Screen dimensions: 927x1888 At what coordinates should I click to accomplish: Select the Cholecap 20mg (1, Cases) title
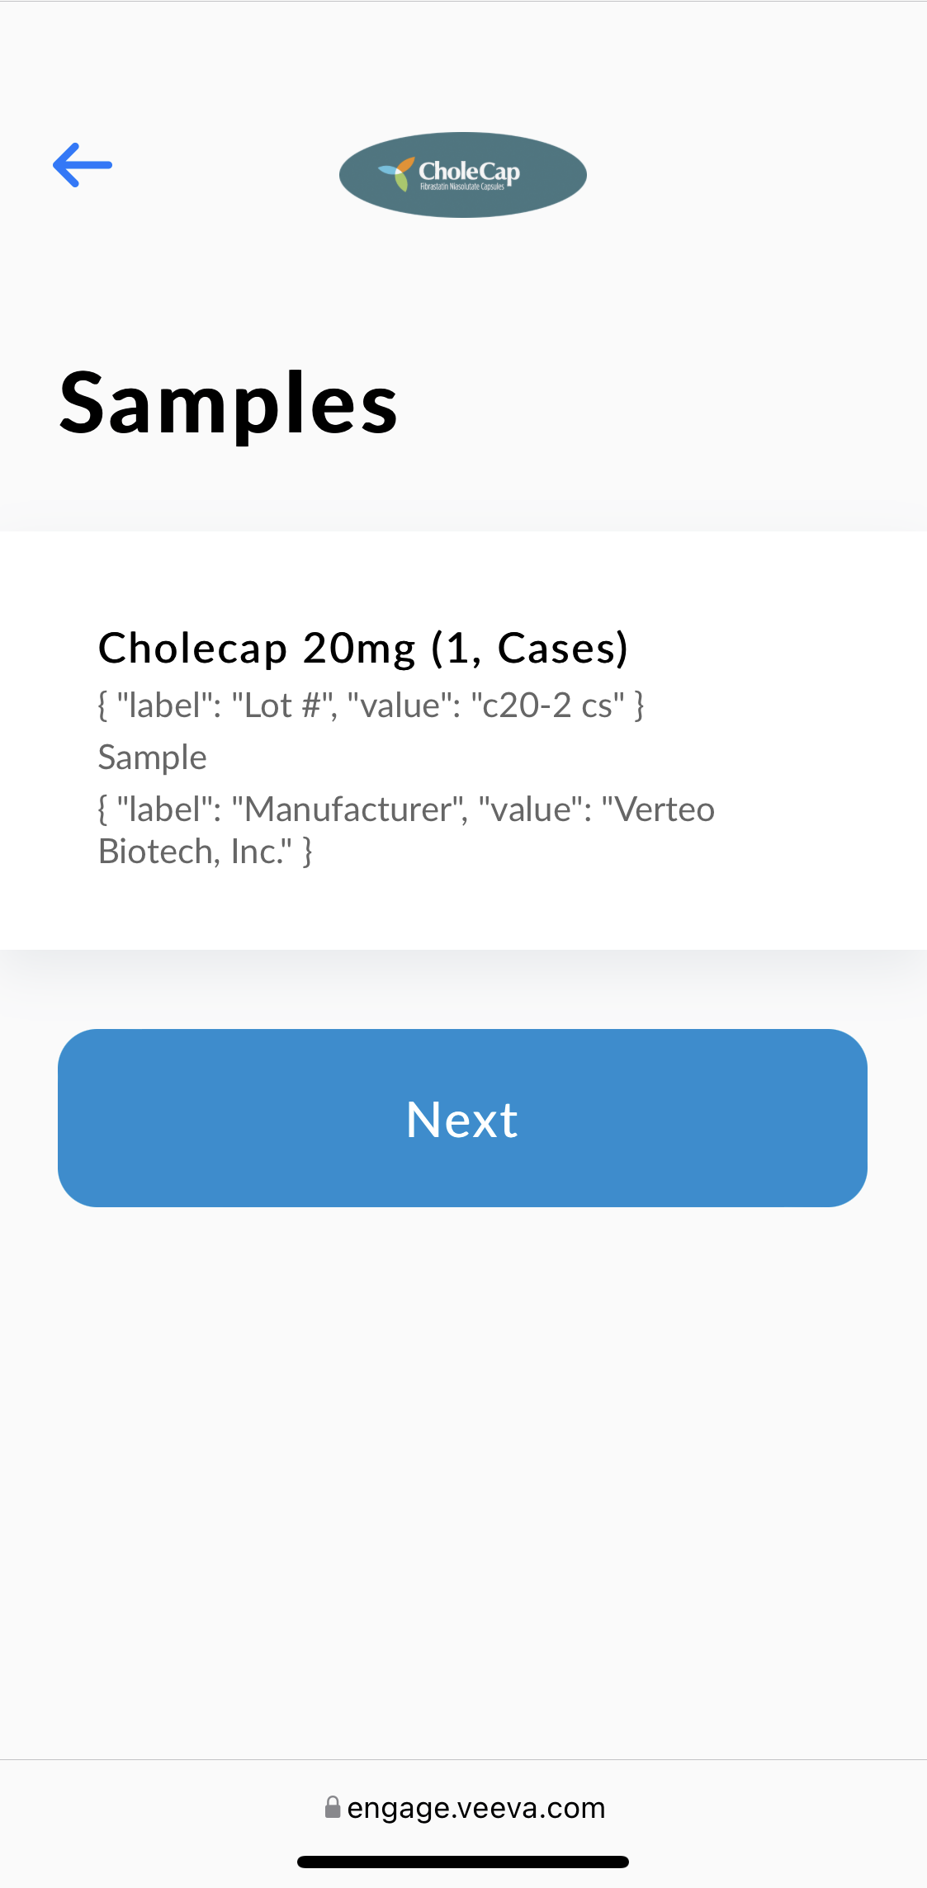363,648
